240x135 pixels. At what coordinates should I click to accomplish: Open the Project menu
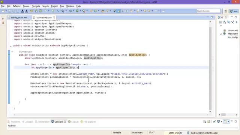tap(54, 6)
